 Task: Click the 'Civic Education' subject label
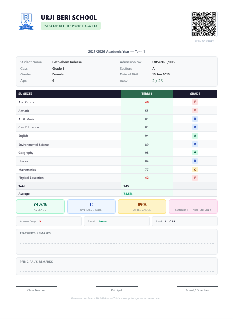pyautogui.click(x=28, y=127)
